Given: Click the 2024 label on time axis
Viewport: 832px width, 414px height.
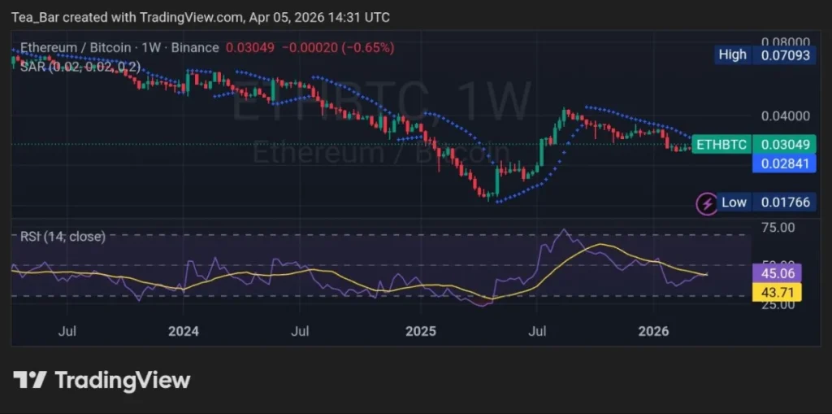Looking at the screenshot, I should tap(184, 332).
